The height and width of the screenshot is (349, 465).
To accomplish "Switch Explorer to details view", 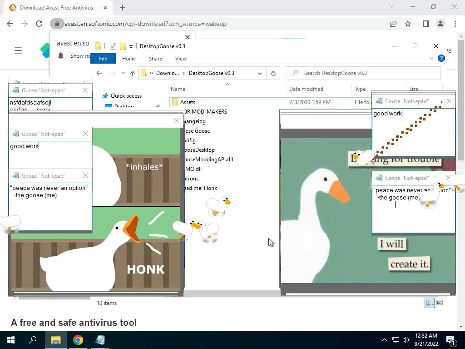I will pyautogui.click(x=430, y=303).
